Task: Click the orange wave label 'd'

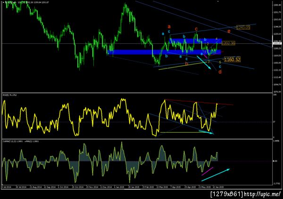Action: tap(220, 72)
